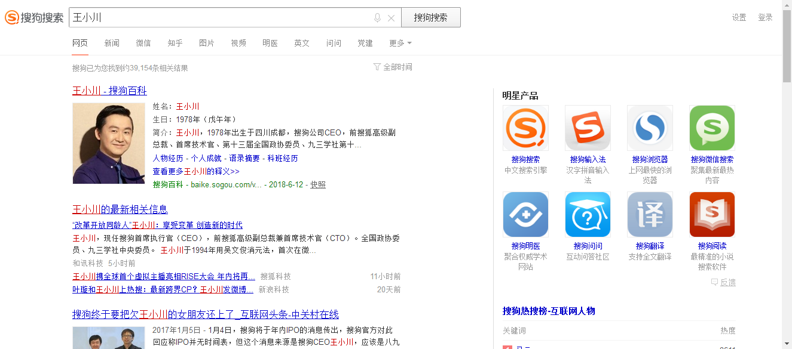Open 搜狗输入法 product icon
The image size is (792, 349).
click(x=588, y=128)
